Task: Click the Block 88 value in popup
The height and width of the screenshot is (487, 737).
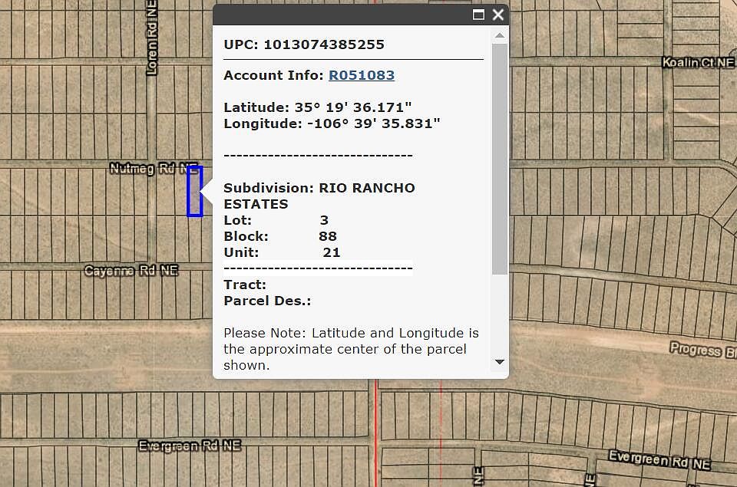Action: [328, 236]
